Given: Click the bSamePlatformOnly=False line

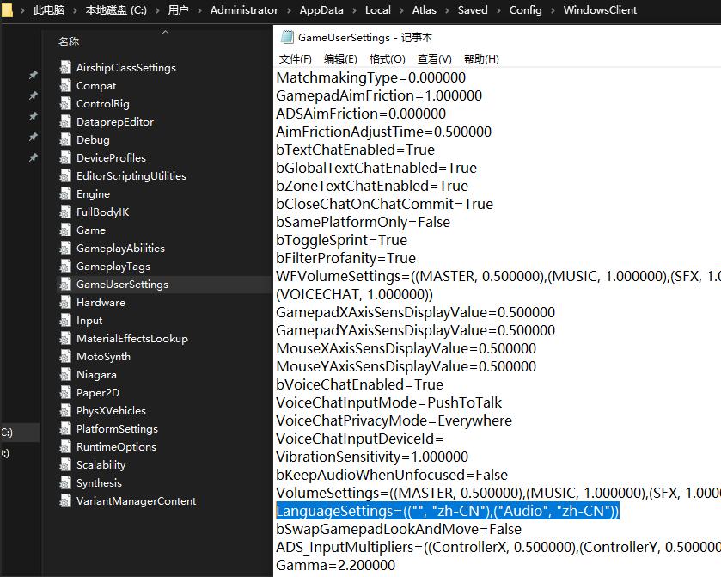Looking at the screenshot, I should pos(364,222).
